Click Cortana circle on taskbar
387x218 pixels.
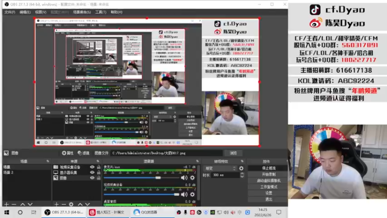click(20, 212)
